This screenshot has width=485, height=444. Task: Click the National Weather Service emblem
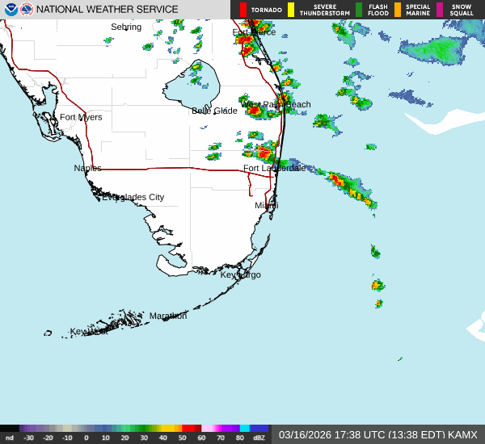[27, 10]
